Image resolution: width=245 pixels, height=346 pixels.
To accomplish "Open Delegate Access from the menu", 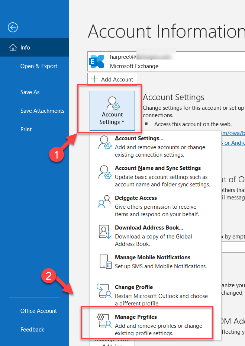I will pos(155,206).
